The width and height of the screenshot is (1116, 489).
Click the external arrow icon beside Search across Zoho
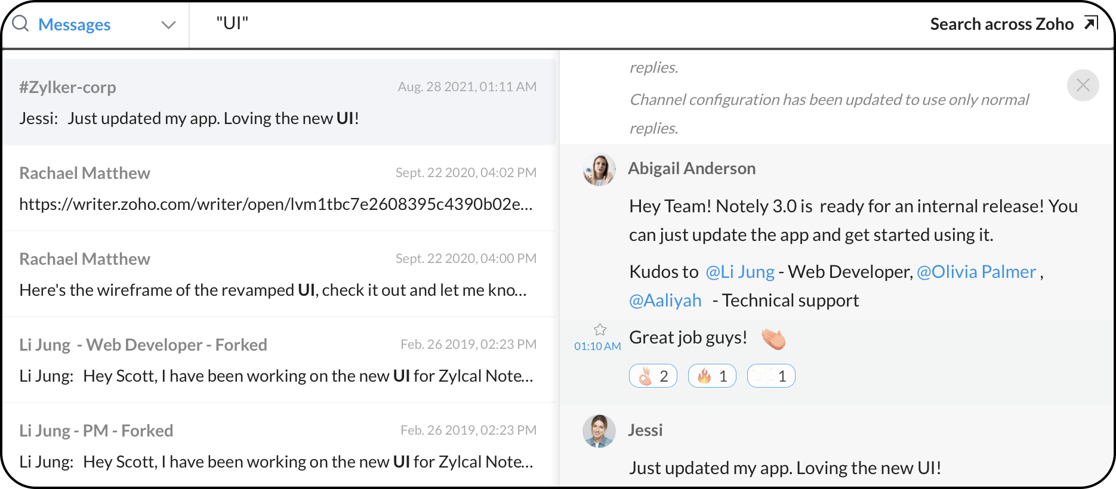[x=1091, y=23]
